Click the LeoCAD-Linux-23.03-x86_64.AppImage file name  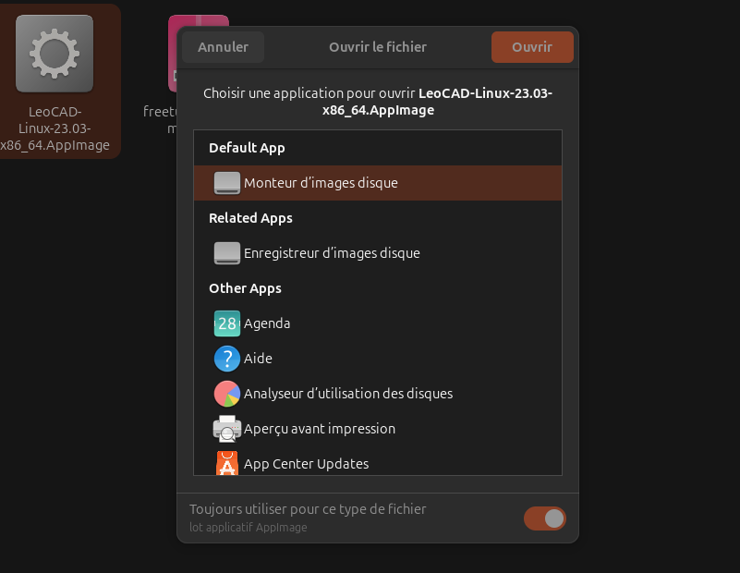tap(55, 128)
